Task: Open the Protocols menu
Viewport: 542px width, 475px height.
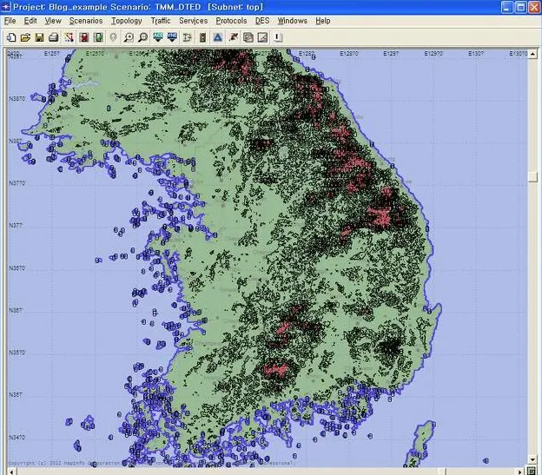Action: [x=231, y=20]
